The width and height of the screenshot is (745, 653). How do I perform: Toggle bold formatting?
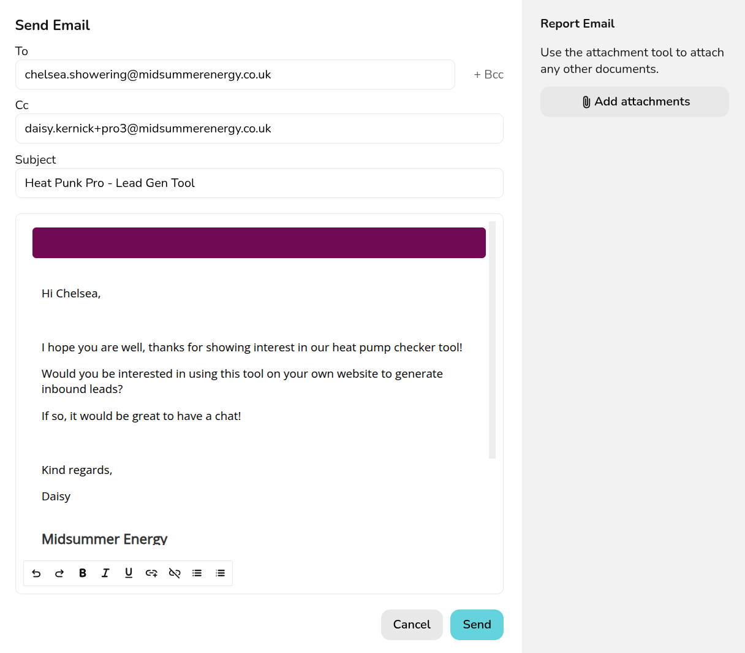tap(83, 573)
